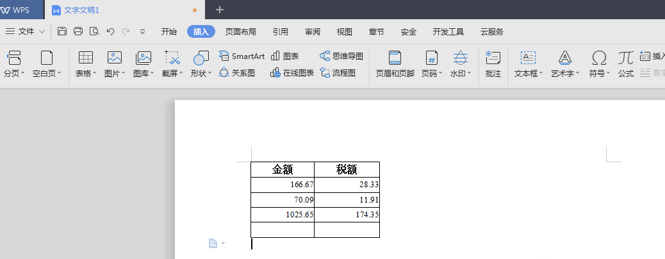This screenshot has width=665, height=259.
Task: Click the Undo arrow icon
Action: pyautogui.click(x=110, y=31)
